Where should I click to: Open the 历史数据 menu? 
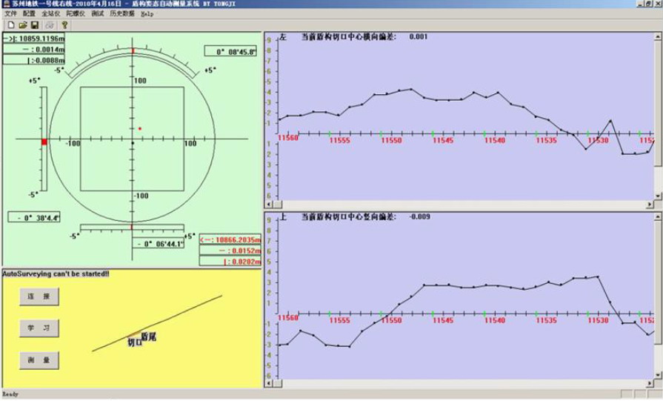122,13
